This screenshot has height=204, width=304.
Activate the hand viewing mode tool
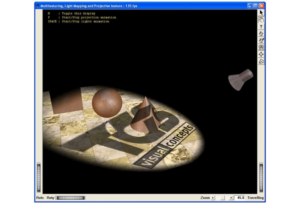tap(261, 19)
